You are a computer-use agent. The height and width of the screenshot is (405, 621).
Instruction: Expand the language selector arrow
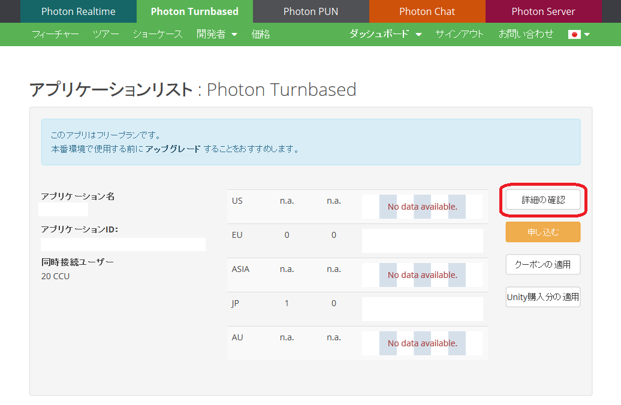pyautogui.click(x=587, y=35)
